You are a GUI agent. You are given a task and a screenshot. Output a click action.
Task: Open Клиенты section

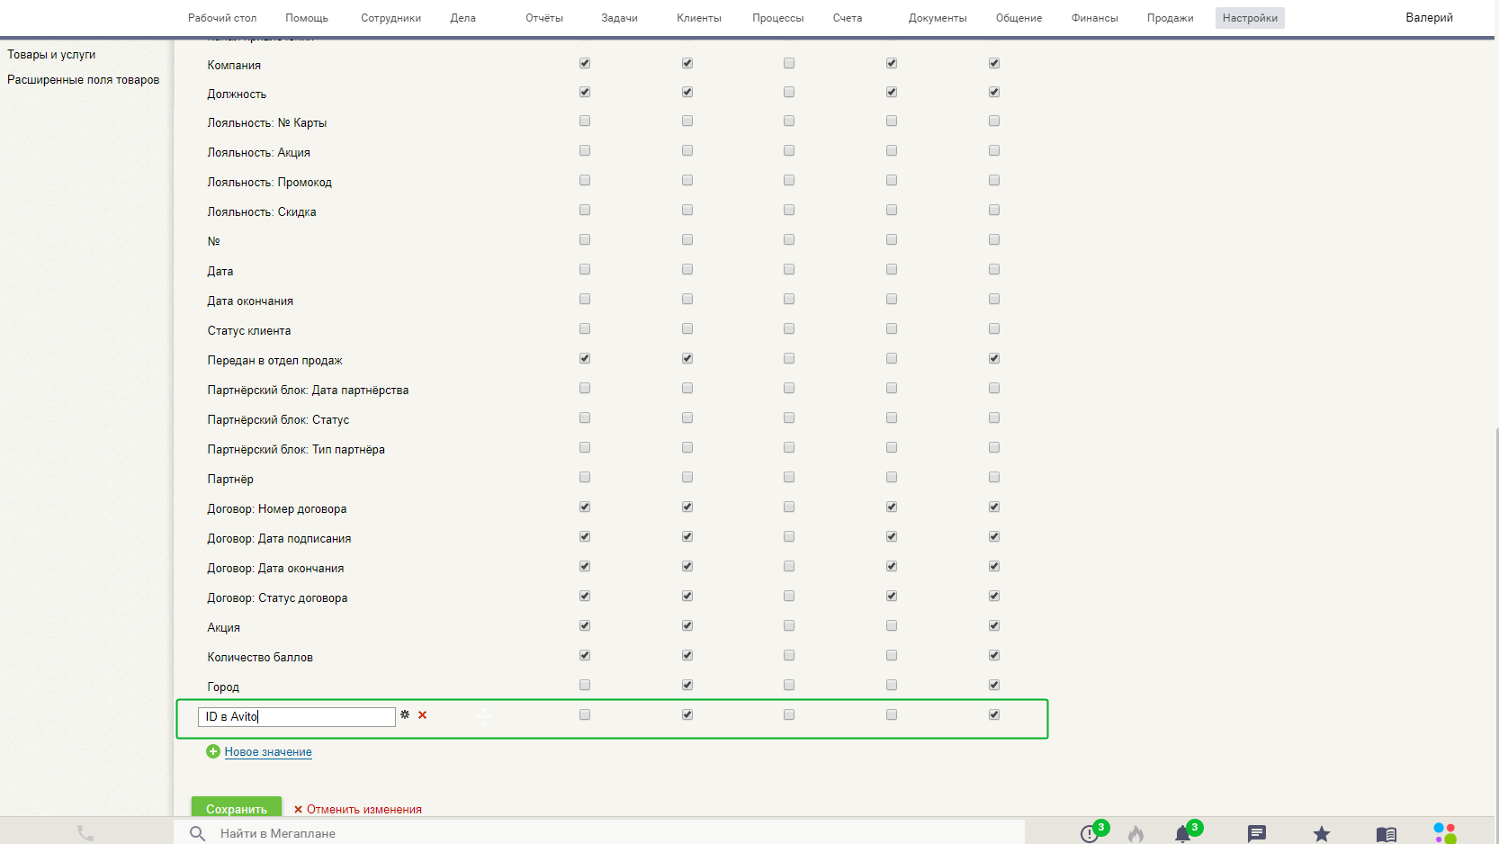pos(699,18)
